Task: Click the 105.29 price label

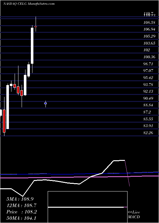Action: tap(149, 36)
